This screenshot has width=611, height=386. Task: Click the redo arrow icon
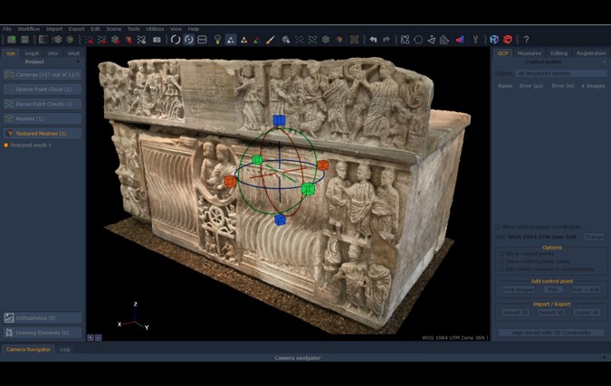click(x=387, y=40)
